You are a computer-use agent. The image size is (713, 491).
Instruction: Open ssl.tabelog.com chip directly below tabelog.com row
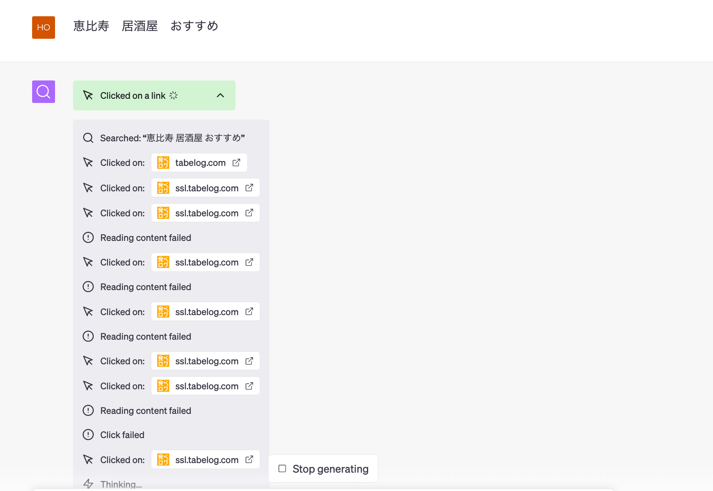pos(206,188)
